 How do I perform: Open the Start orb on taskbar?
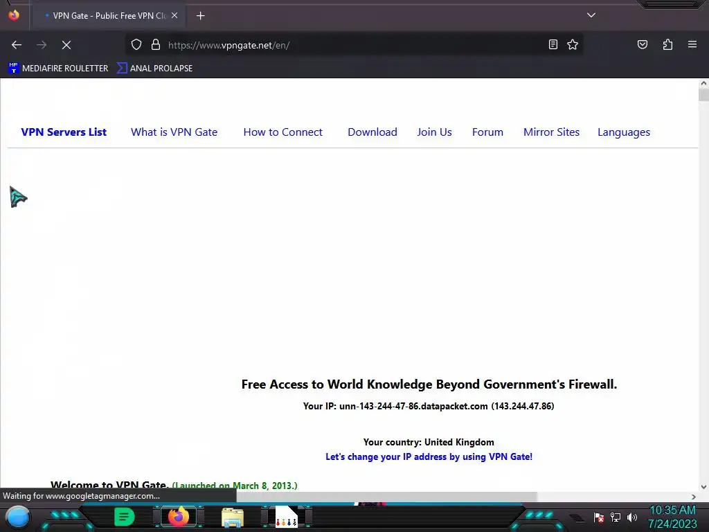18,517
